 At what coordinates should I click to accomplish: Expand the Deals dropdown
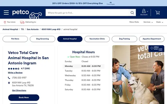(x=160, y=22)
